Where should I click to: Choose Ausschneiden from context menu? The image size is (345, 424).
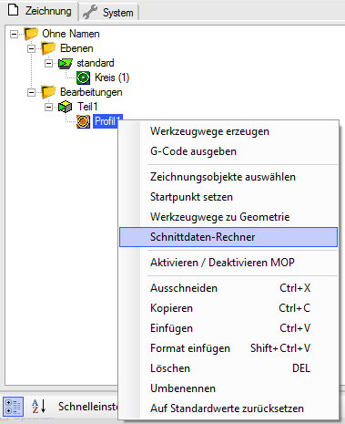point(228,288)
